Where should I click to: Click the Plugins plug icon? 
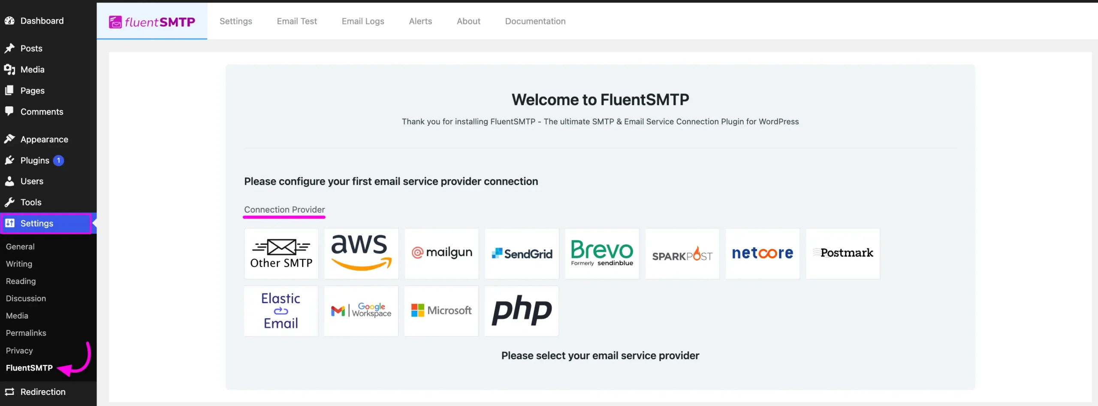9,160
